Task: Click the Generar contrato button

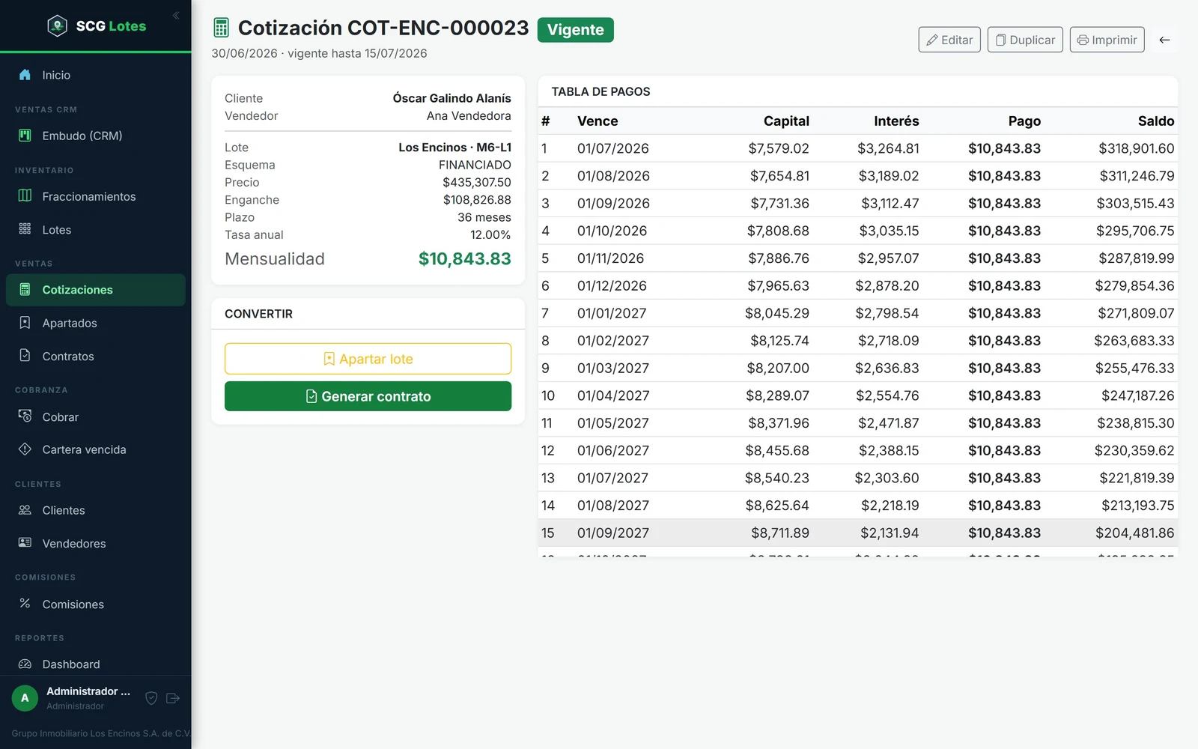Action: [x=368, y=396]
